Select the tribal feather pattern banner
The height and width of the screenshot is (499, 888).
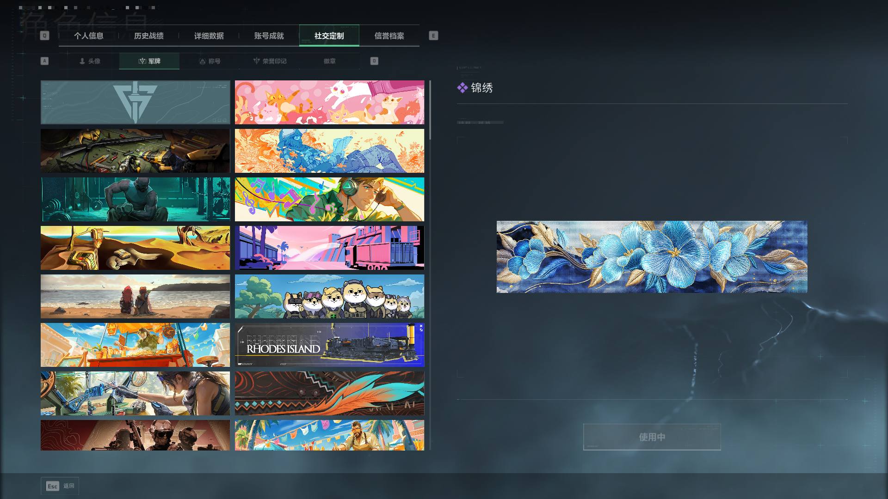pos(329,393)
